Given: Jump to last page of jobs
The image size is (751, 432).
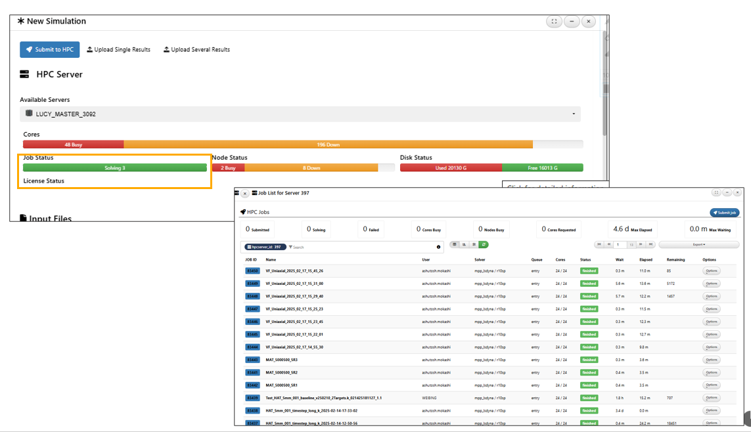Looking at the screenshot, I should [650, 244].
